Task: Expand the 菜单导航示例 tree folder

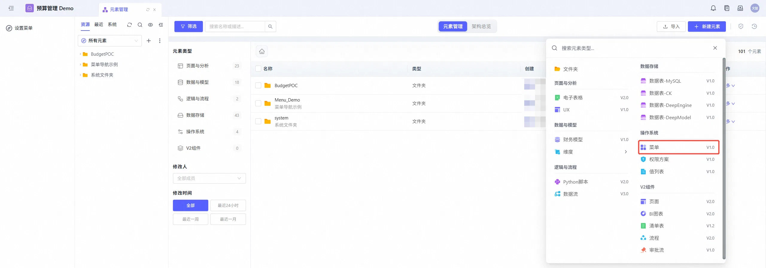Action: [80, 65]
